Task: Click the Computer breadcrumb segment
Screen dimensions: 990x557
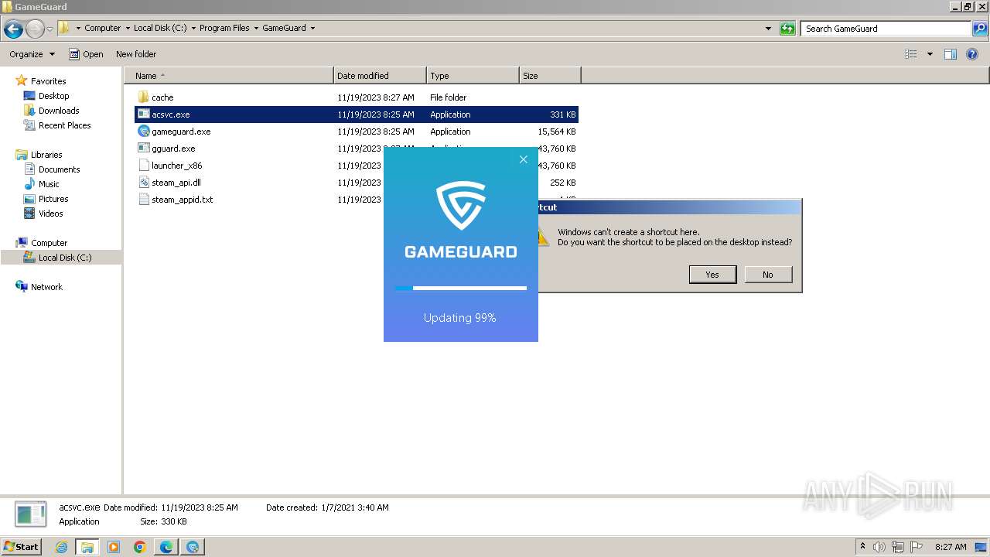Action: pyautogui.click(x=102, y=28)
